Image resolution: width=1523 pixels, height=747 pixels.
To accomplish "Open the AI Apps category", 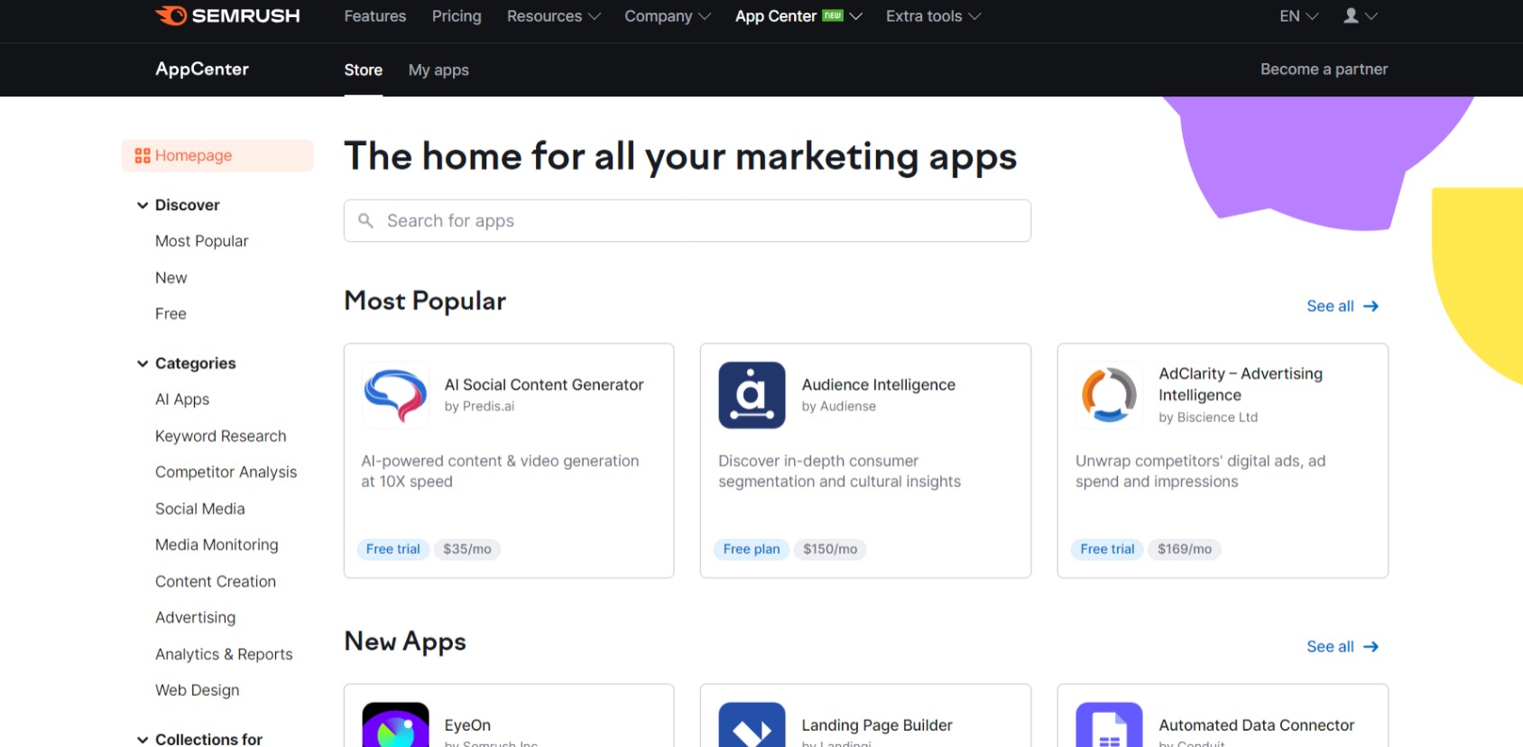I will click(x=182, y=399).
